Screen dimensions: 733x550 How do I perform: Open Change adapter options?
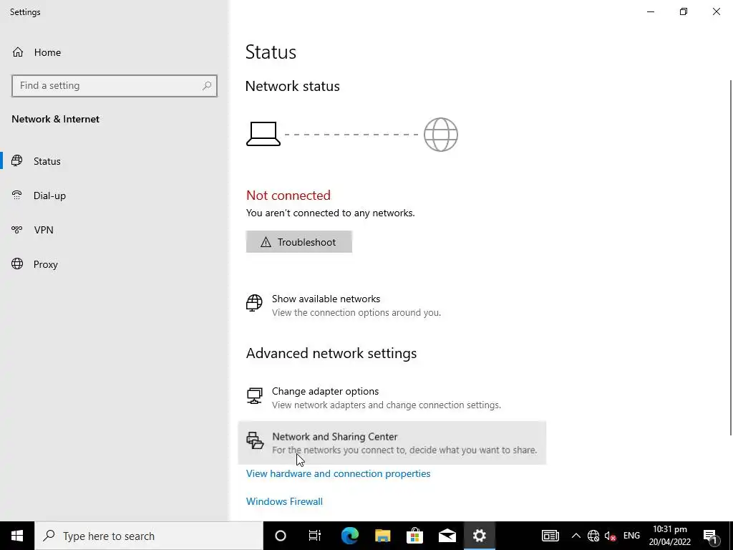coord(392,397)
